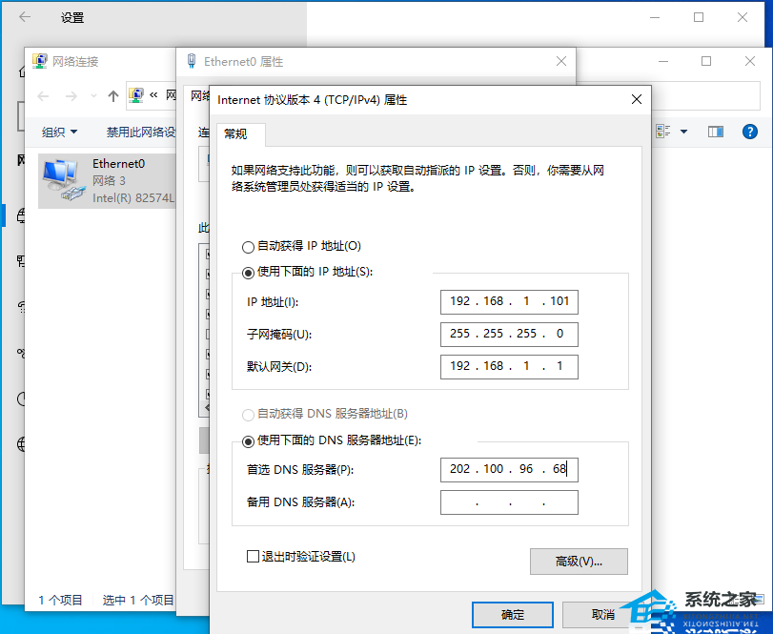The image size is (773, 634).
Task: Click the 取消 cancel button
Action: (x=602, y=615)
